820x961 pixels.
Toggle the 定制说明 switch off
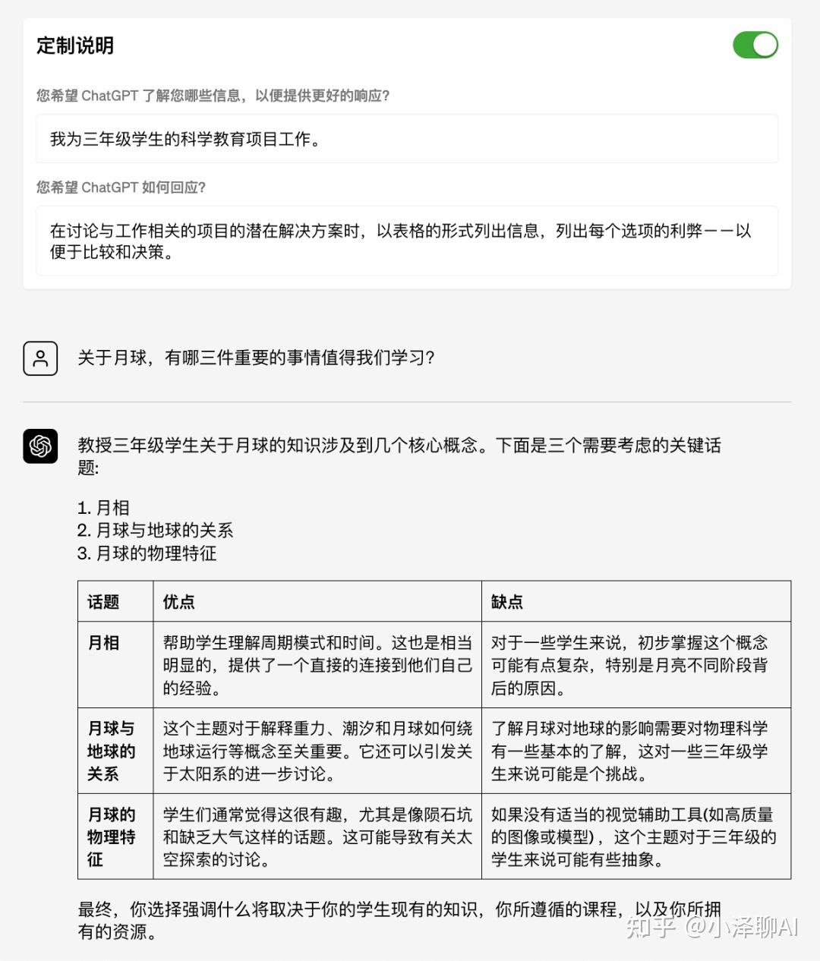[755, 45]
